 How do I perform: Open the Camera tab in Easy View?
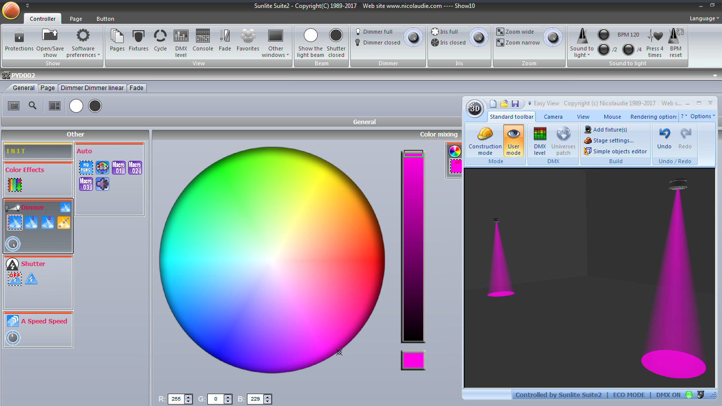click(x=553, y=117)
